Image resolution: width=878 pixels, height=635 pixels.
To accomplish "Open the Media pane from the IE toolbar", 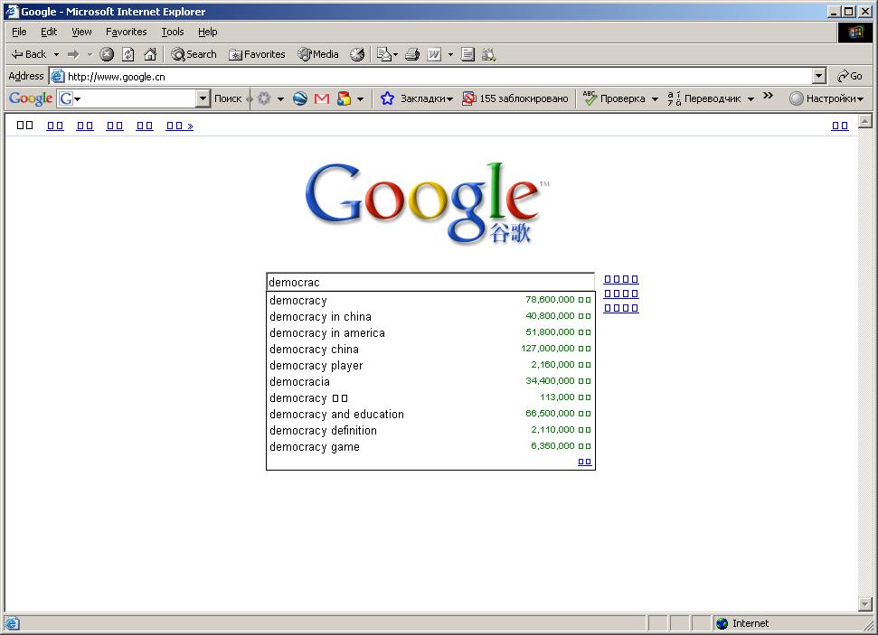I will (318, 54).
